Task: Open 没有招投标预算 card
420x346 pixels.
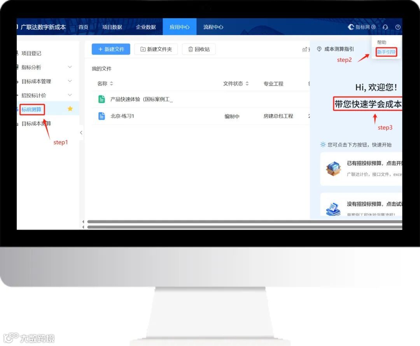Action: [361, 204]
